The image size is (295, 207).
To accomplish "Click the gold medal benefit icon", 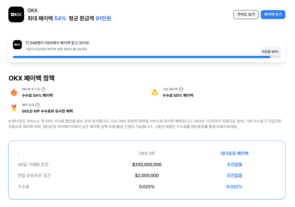I will 14,108.
